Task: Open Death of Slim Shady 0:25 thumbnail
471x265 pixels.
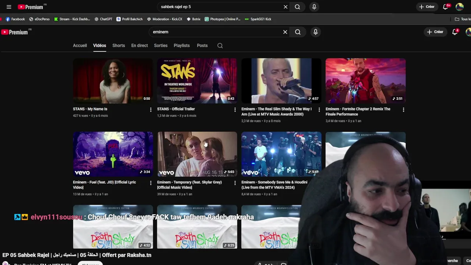Action: 197,227
